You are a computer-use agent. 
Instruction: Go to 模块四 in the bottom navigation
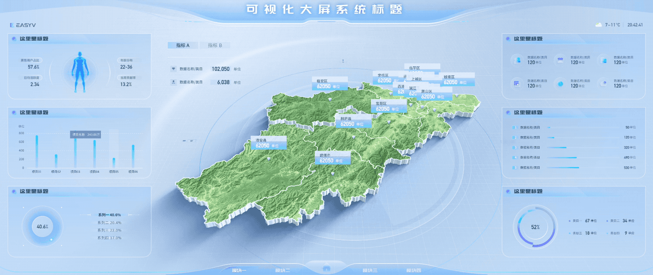414,270
